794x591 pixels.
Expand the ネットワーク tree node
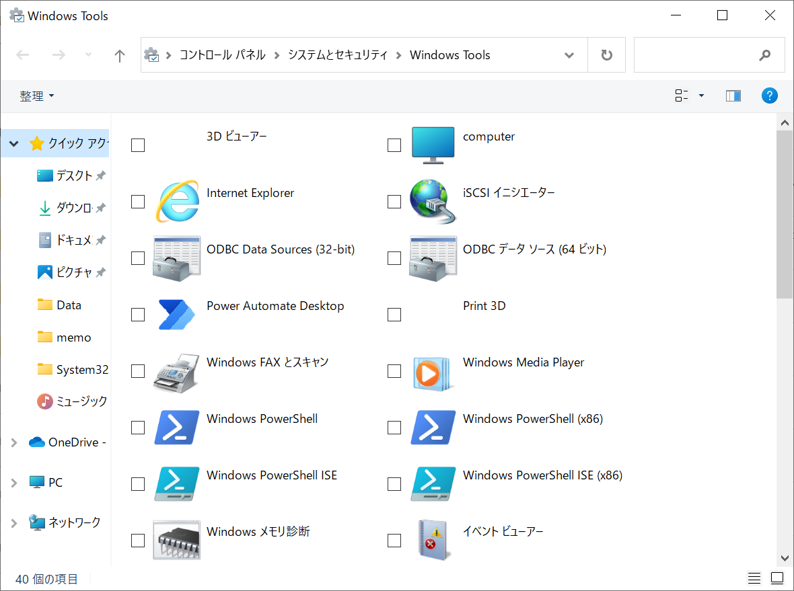(x=14, y=522)
